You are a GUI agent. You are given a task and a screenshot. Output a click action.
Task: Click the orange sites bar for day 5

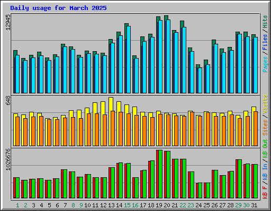tap(49, 132)
